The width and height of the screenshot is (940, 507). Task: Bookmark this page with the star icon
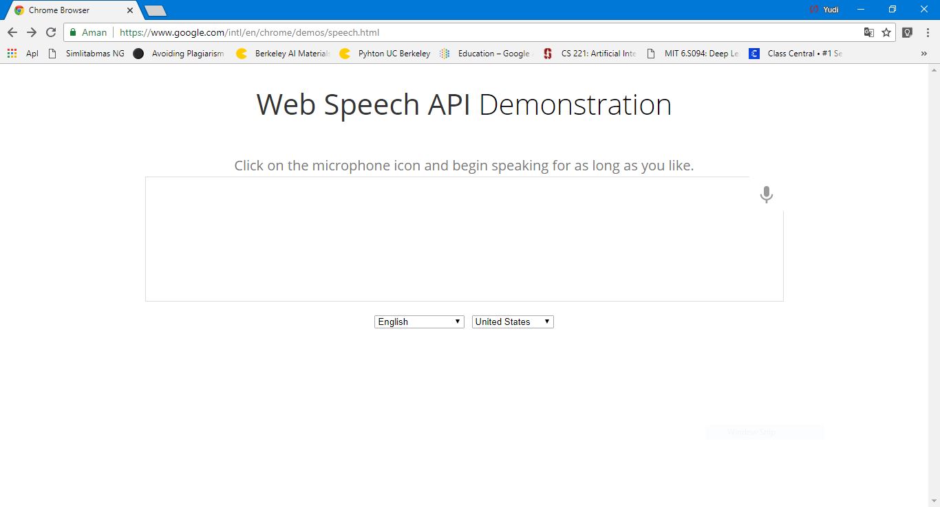click(886, 32)
